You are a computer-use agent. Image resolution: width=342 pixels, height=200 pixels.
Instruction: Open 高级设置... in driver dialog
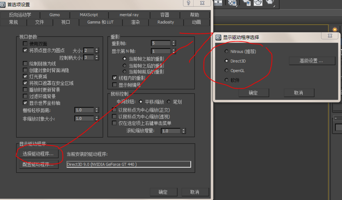tap(312, 61)
